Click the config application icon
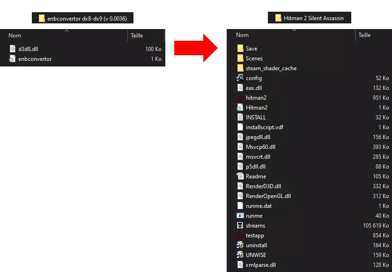Image resolution: width=392 pixels, height=272 pixels. point(240,78)
